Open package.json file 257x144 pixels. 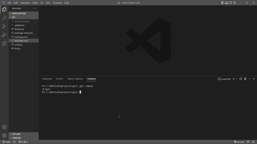pos(24,37)
